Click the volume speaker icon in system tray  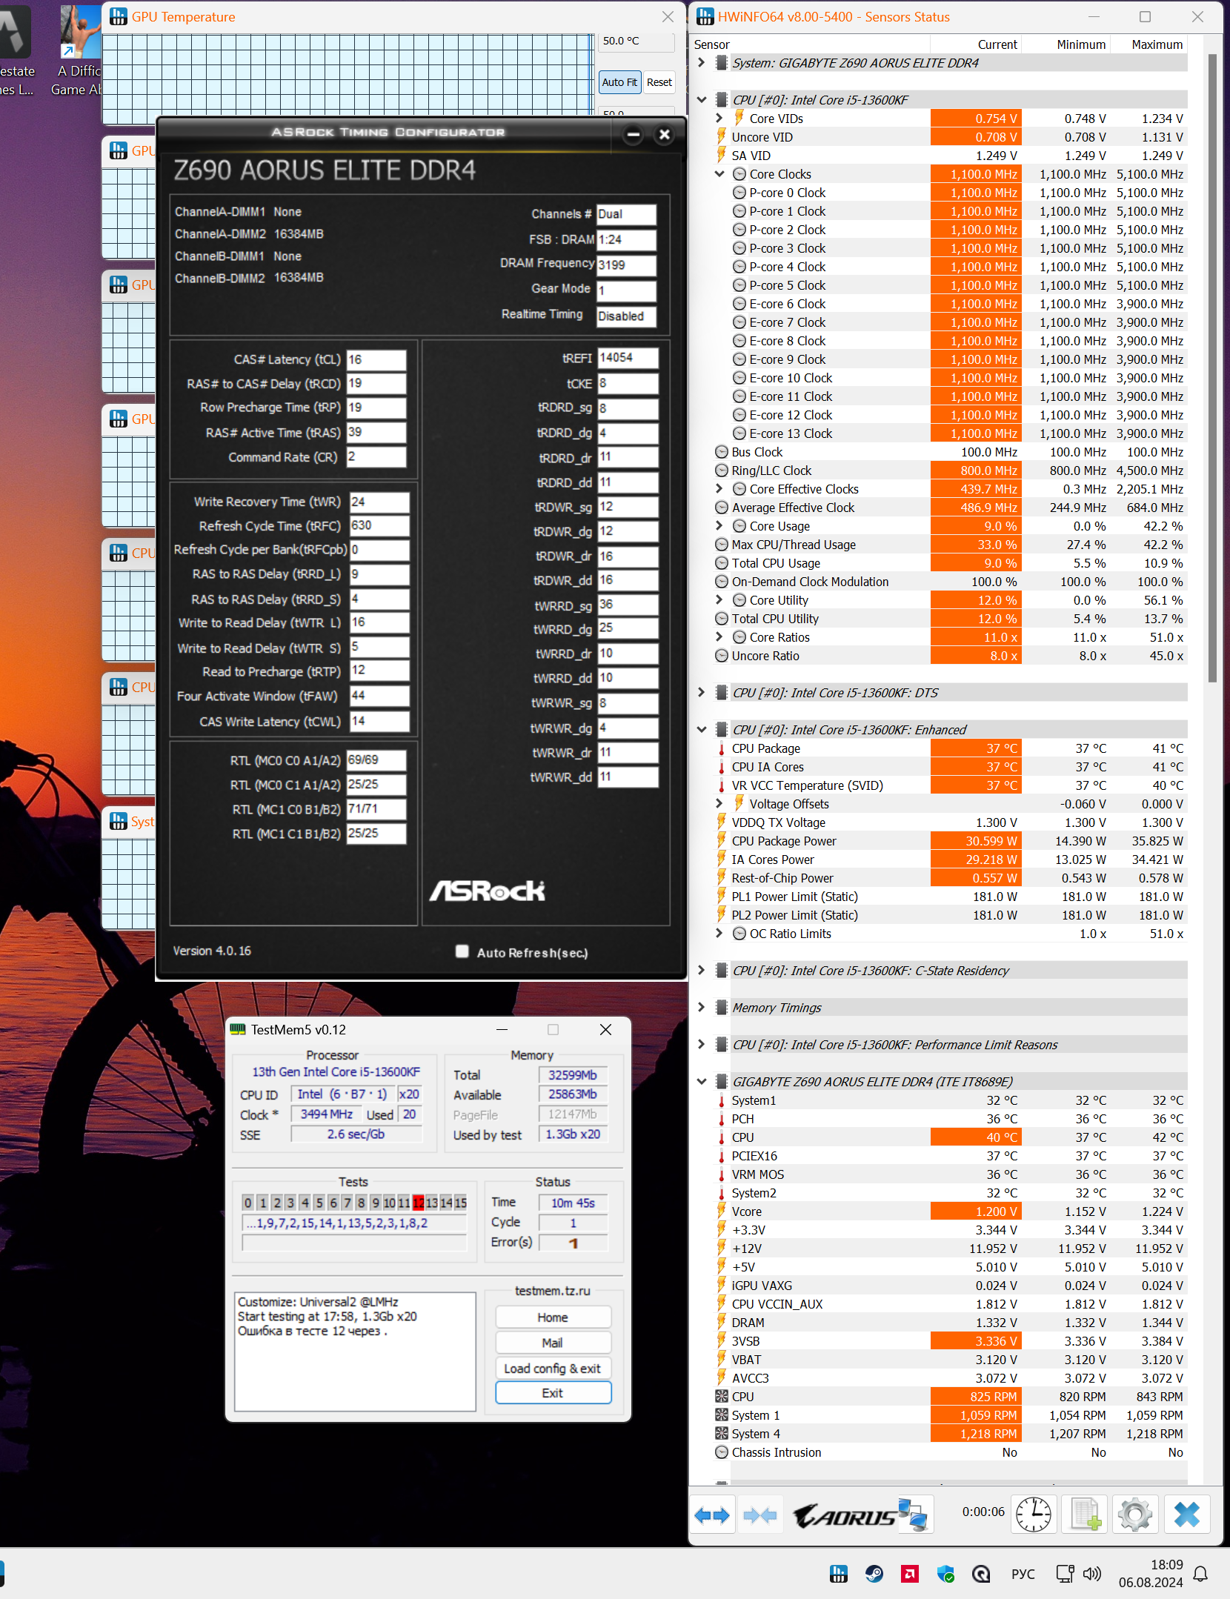(1092, 1574)
